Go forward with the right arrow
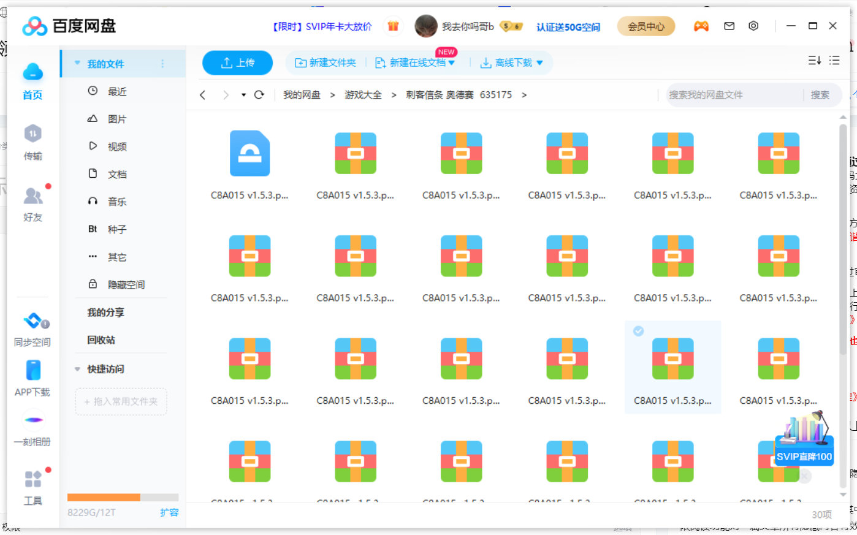Screen dimensions: 857x535 (226, 95)
